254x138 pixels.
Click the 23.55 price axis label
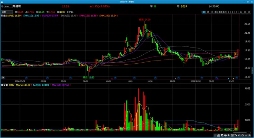[247, 24]
